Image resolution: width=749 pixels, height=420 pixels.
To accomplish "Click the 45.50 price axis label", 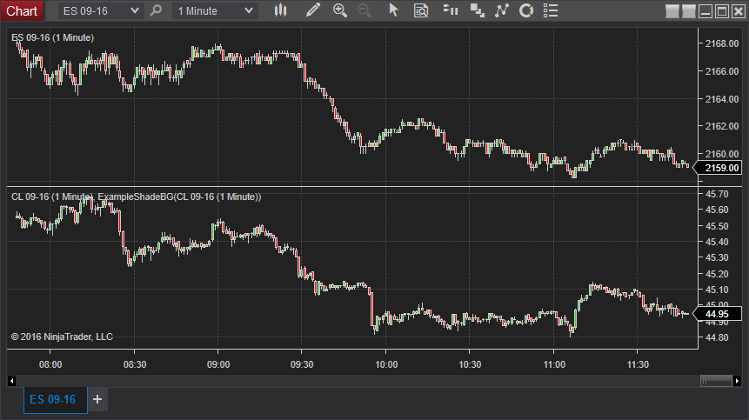I will [x=717, y=226].
